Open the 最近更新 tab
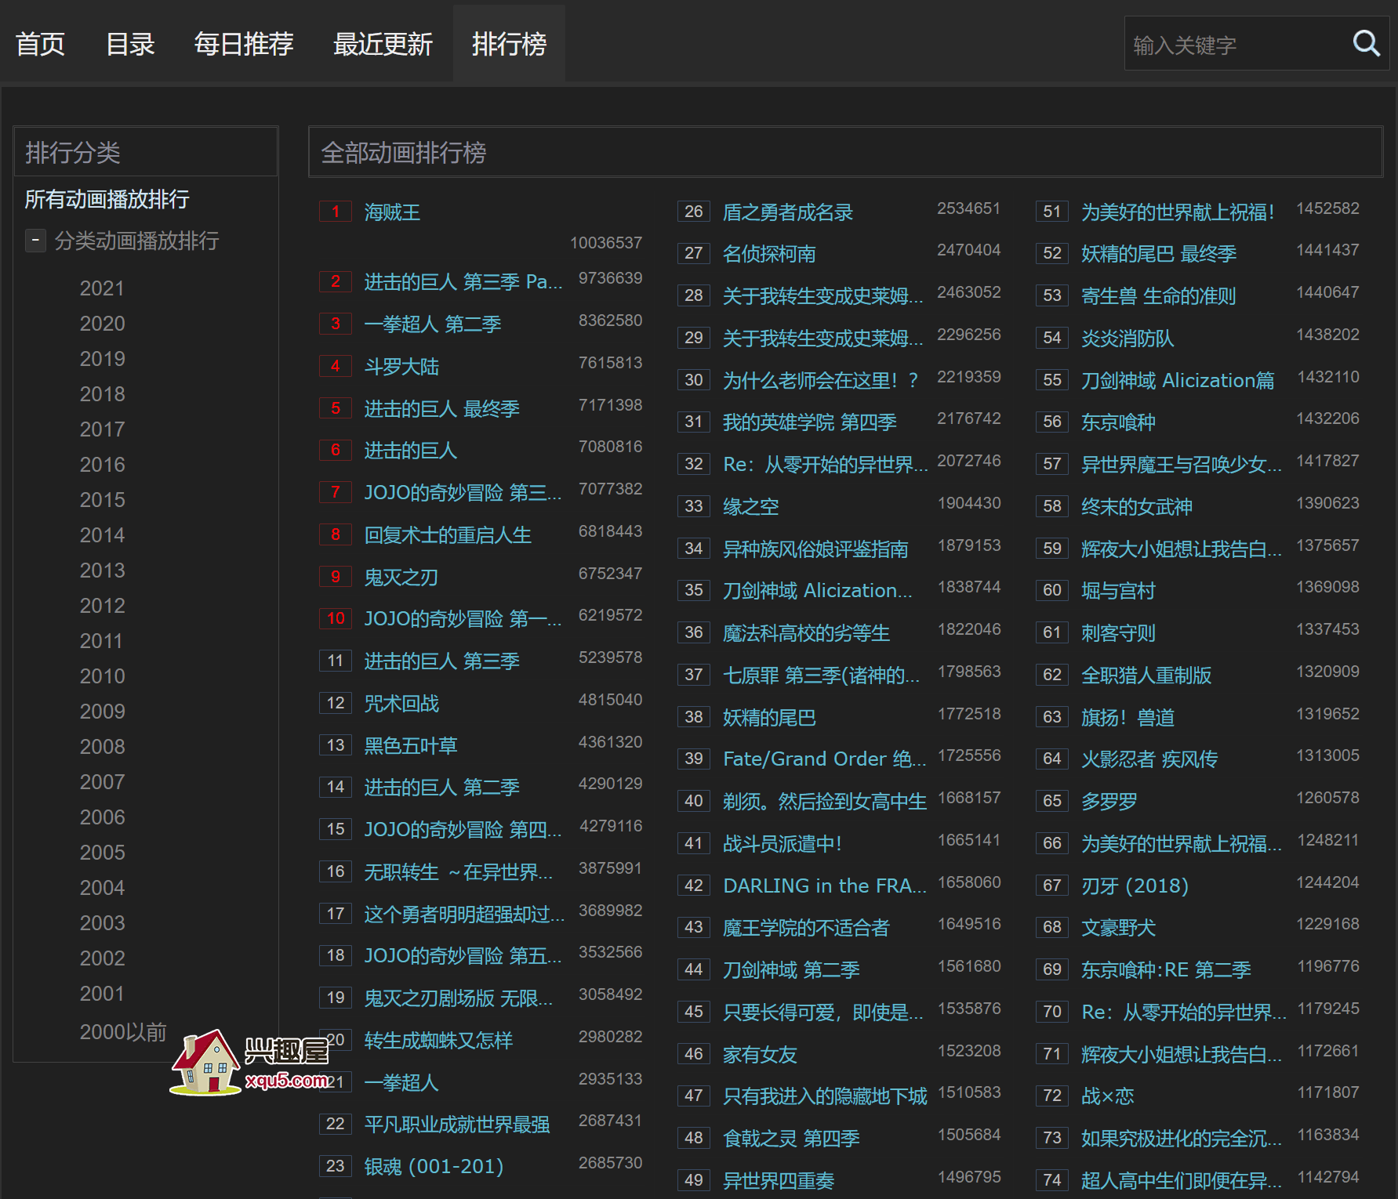 383,44
